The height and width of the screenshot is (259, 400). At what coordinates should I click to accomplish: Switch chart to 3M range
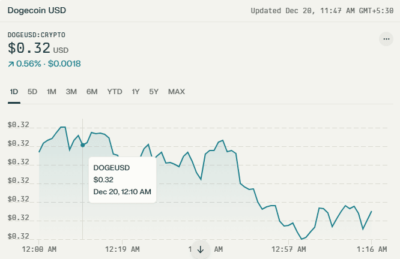(x=71, y=92)
